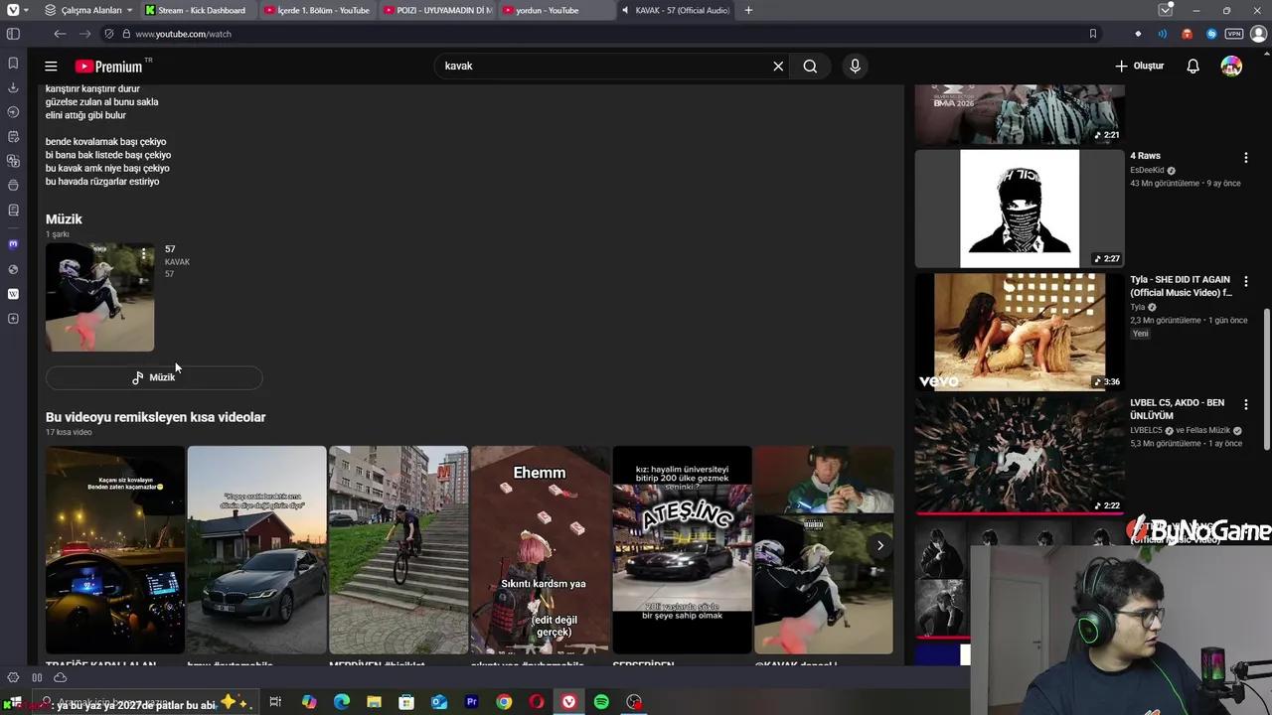Switch to the İçerde 1. Bölüm tab
Image resolution: width=1272 pixels, height=715 pixels.
point(318,10)
